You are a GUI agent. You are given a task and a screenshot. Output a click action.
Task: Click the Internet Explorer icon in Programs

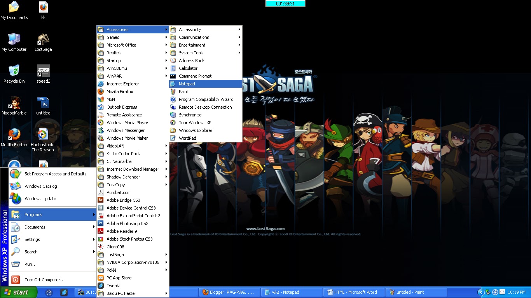pyautogui.click(x=101, y=84)
